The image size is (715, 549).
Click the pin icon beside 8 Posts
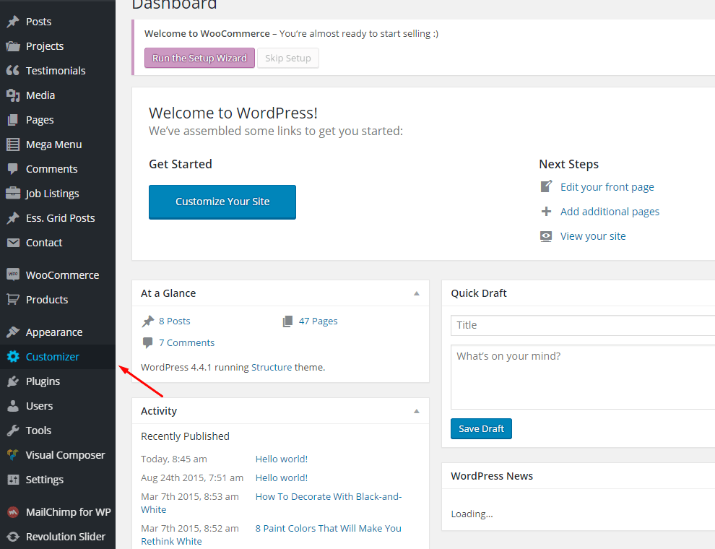tap(148, 321)
